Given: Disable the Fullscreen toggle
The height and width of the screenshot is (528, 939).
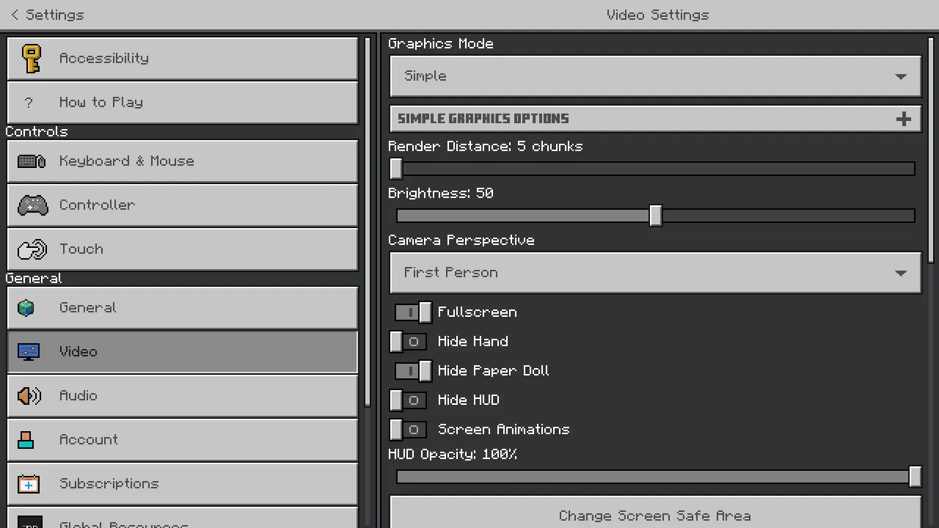Looking at the screenshot, I should pos(413,312).
